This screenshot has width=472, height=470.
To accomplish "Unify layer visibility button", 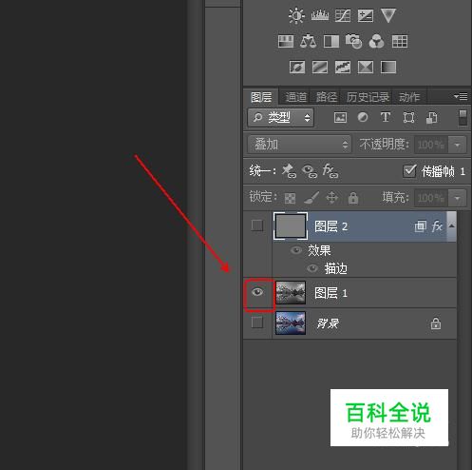I will pos(310,171).
